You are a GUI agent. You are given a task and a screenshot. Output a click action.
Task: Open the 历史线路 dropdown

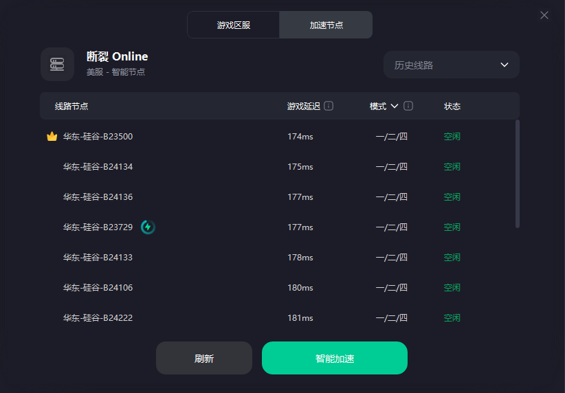pos(451,65)
